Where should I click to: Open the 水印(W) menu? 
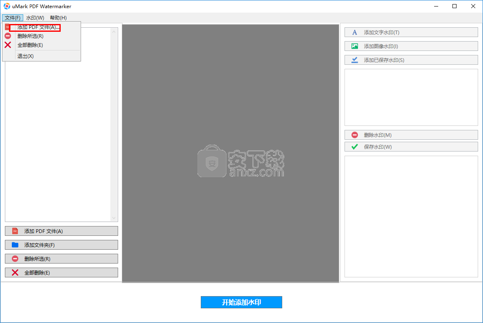click(35, 18)
